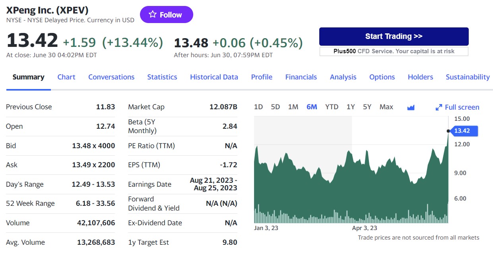
Task: Open the Financials tab
Action: (301, 77)
